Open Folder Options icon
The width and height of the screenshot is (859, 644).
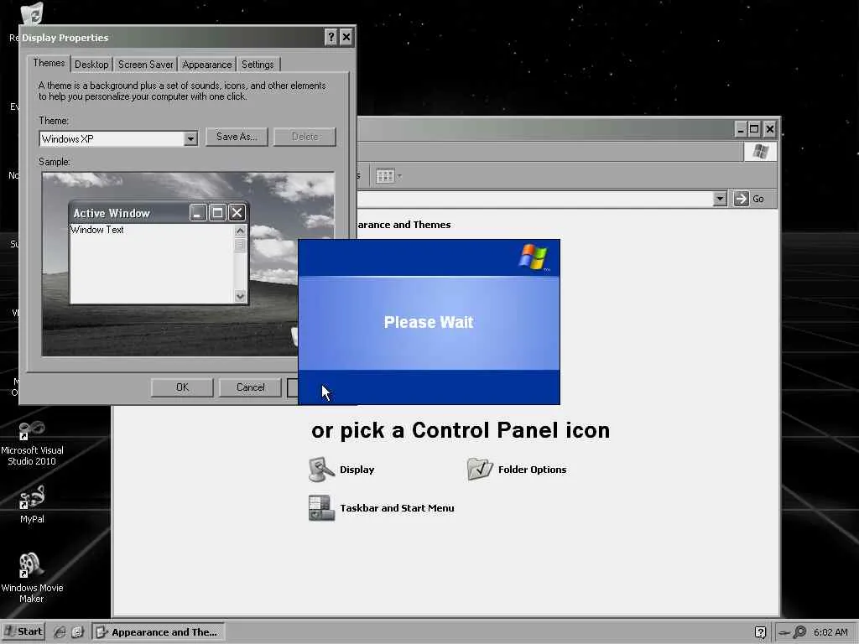480,470
